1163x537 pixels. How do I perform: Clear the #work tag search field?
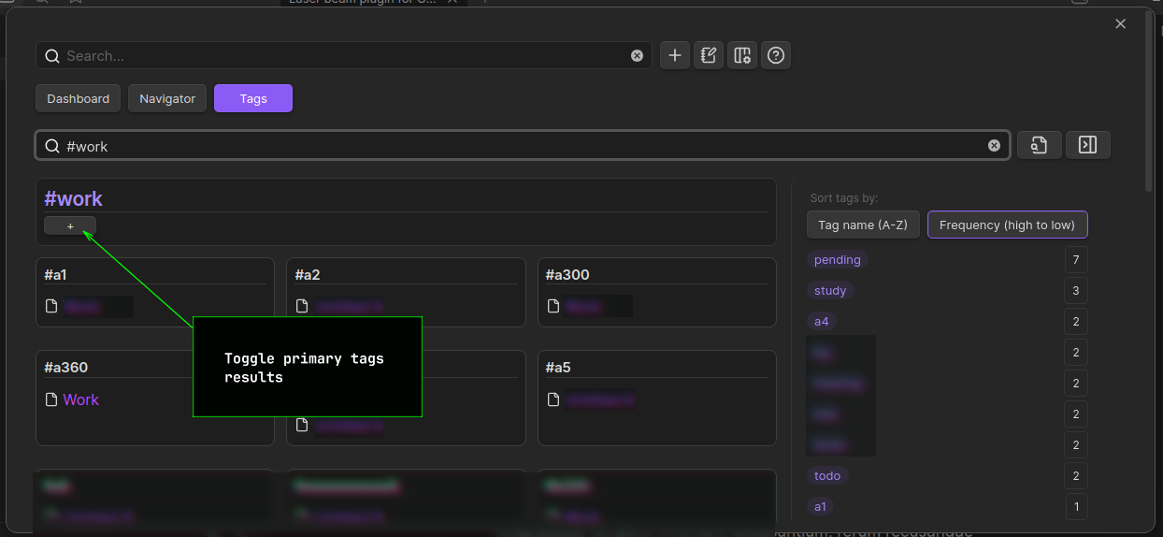point(994,146)
